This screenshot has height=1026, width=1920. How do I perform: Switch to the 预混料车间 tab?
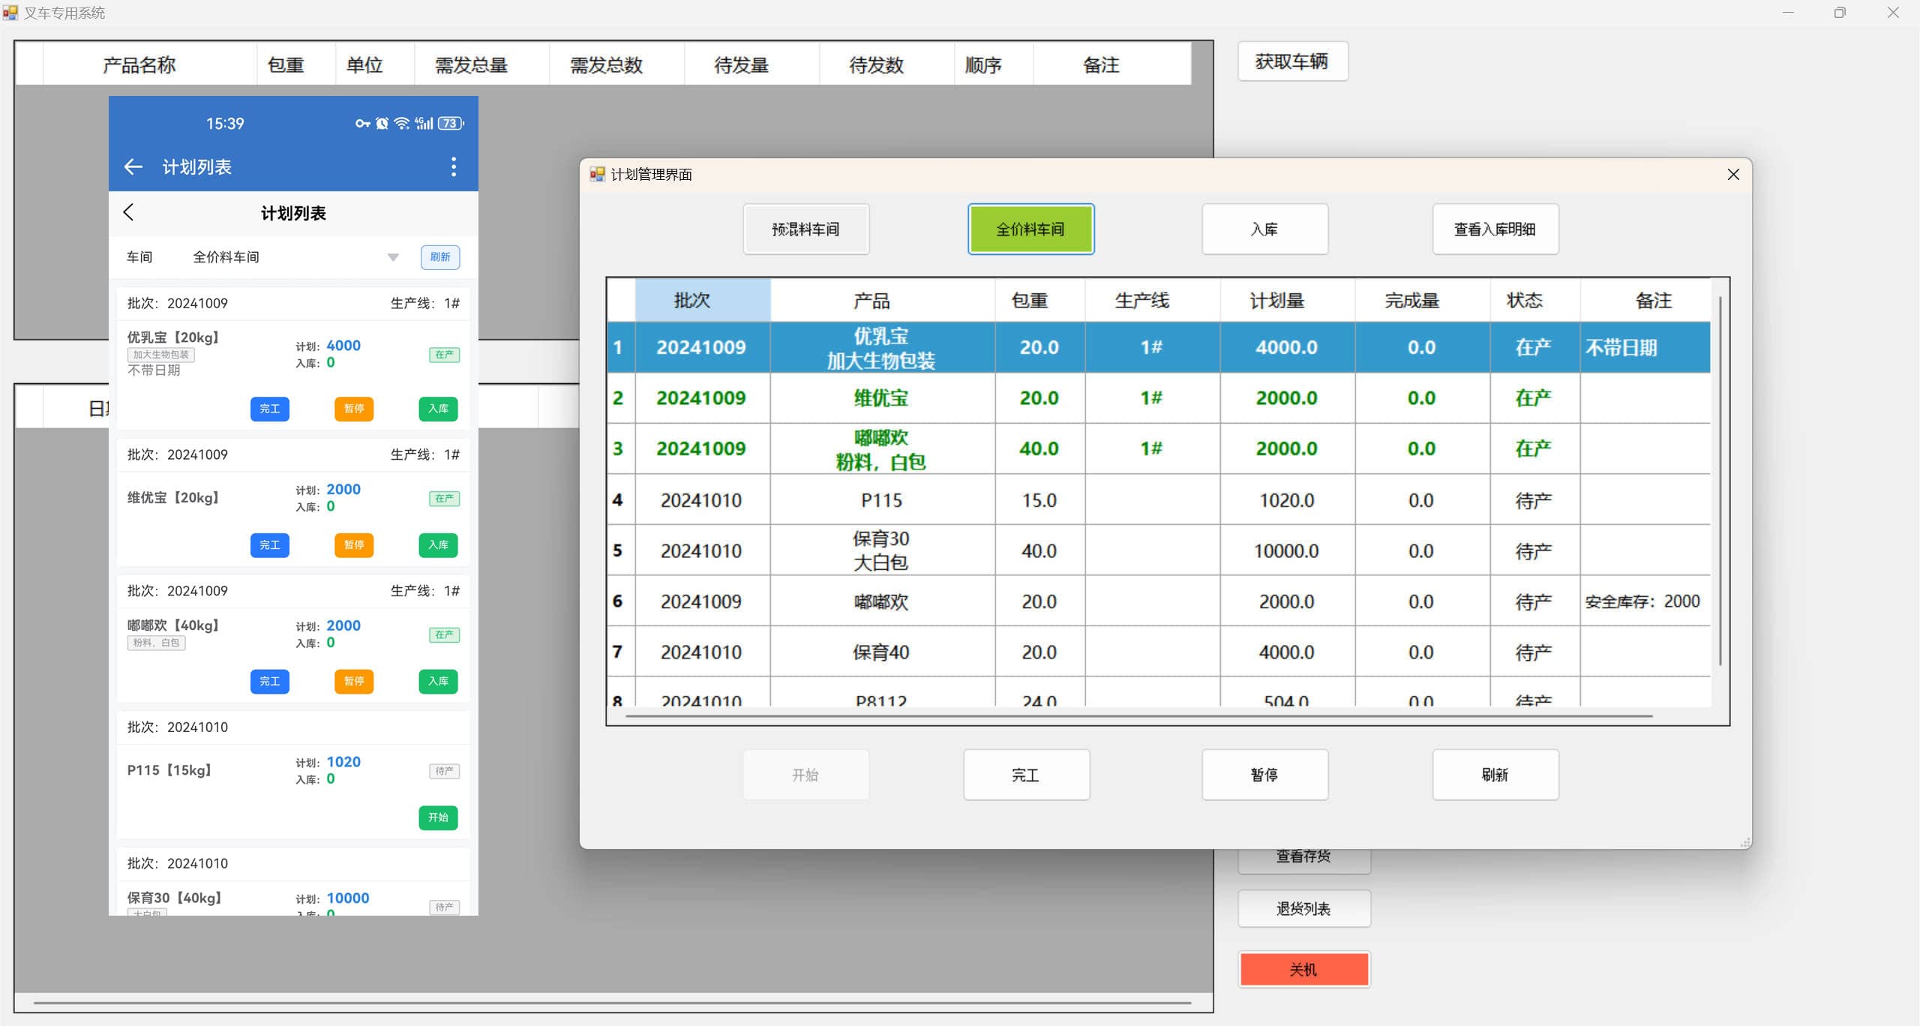click(x=805, y=229)
